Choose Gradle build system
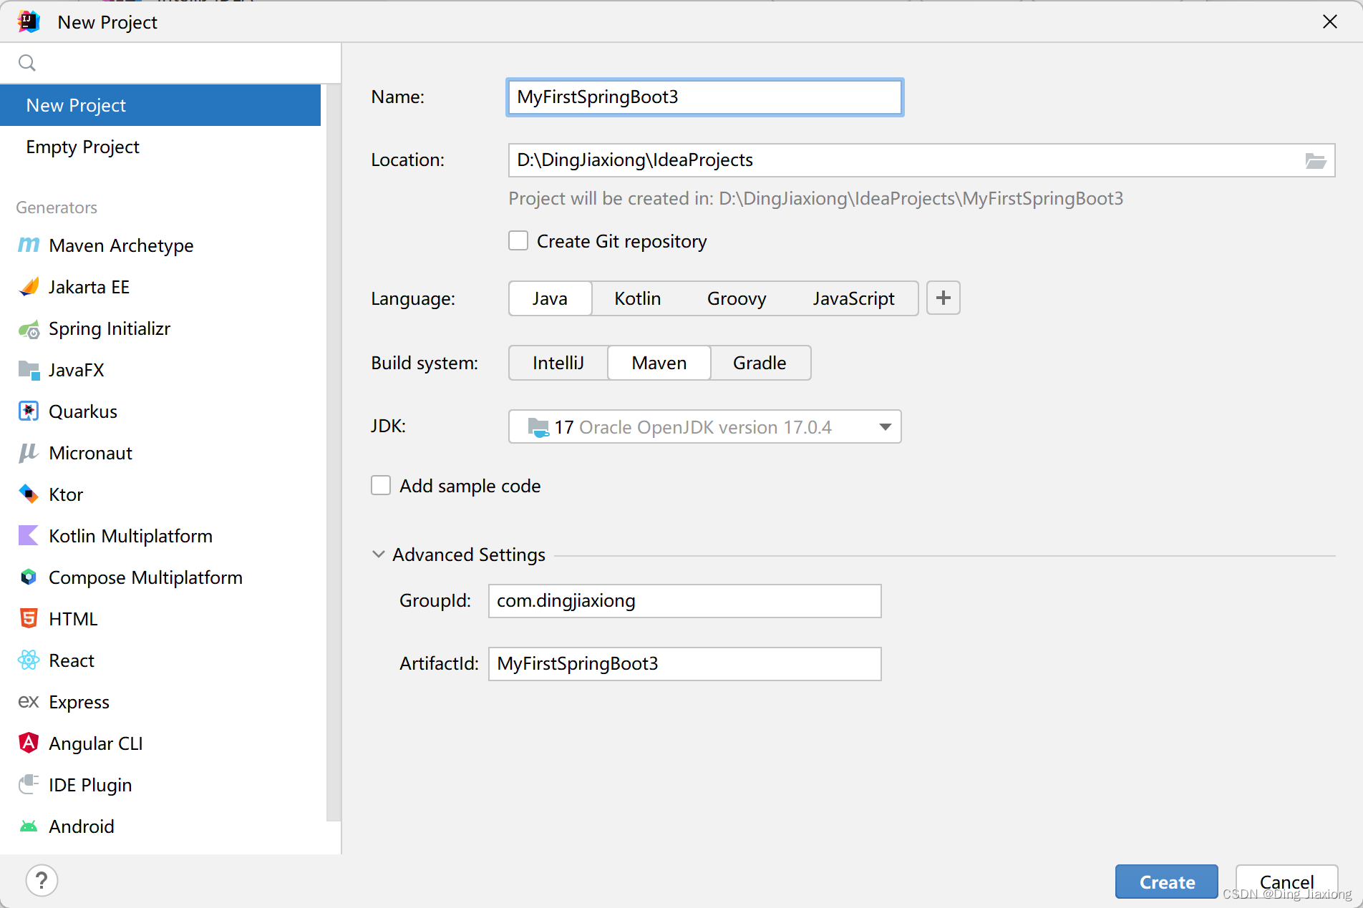The image size is (1363, 908). click(x=760, y=363)
